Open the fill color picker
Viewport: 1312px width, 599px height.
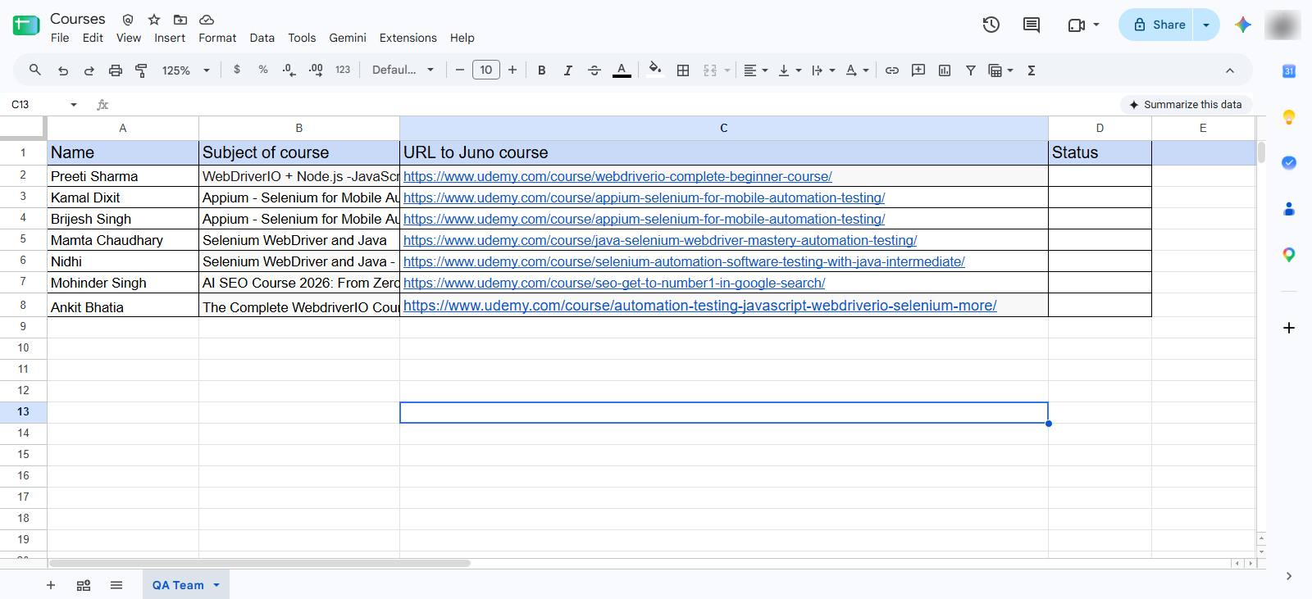pyautogui.click(x=654, y=70)
